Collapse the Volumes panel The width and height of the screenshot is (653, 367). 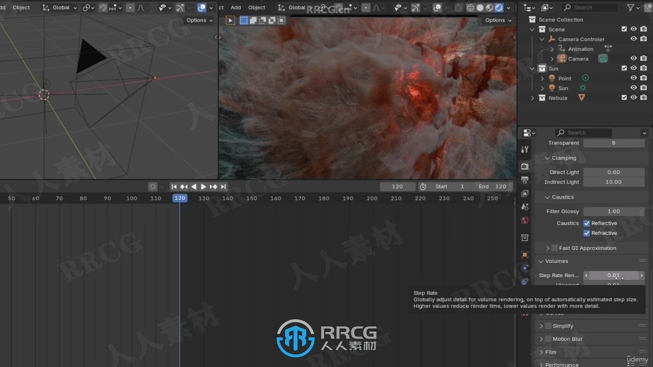pyautogui.click(x=541, y=261)
